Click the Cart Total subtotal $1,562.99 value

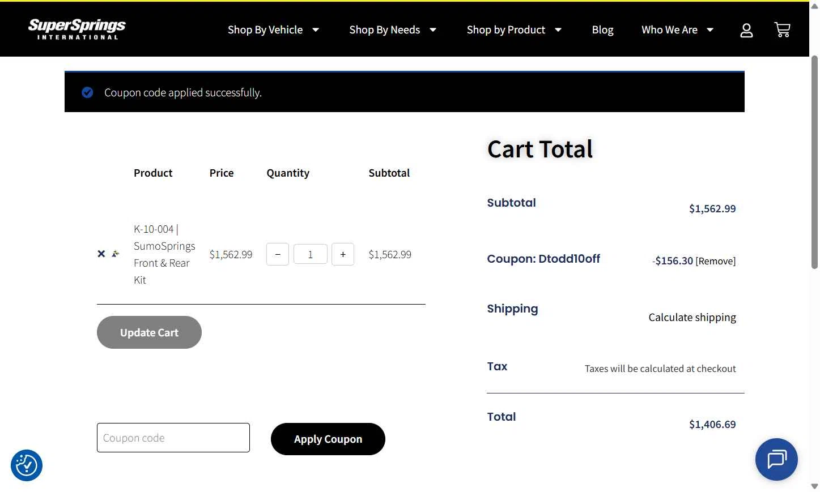(x=712, y=208)
